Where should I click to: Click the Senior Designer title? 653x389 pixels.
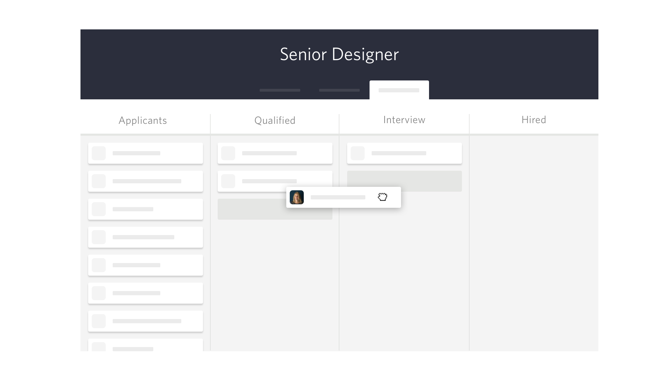(x=339, y=55)
